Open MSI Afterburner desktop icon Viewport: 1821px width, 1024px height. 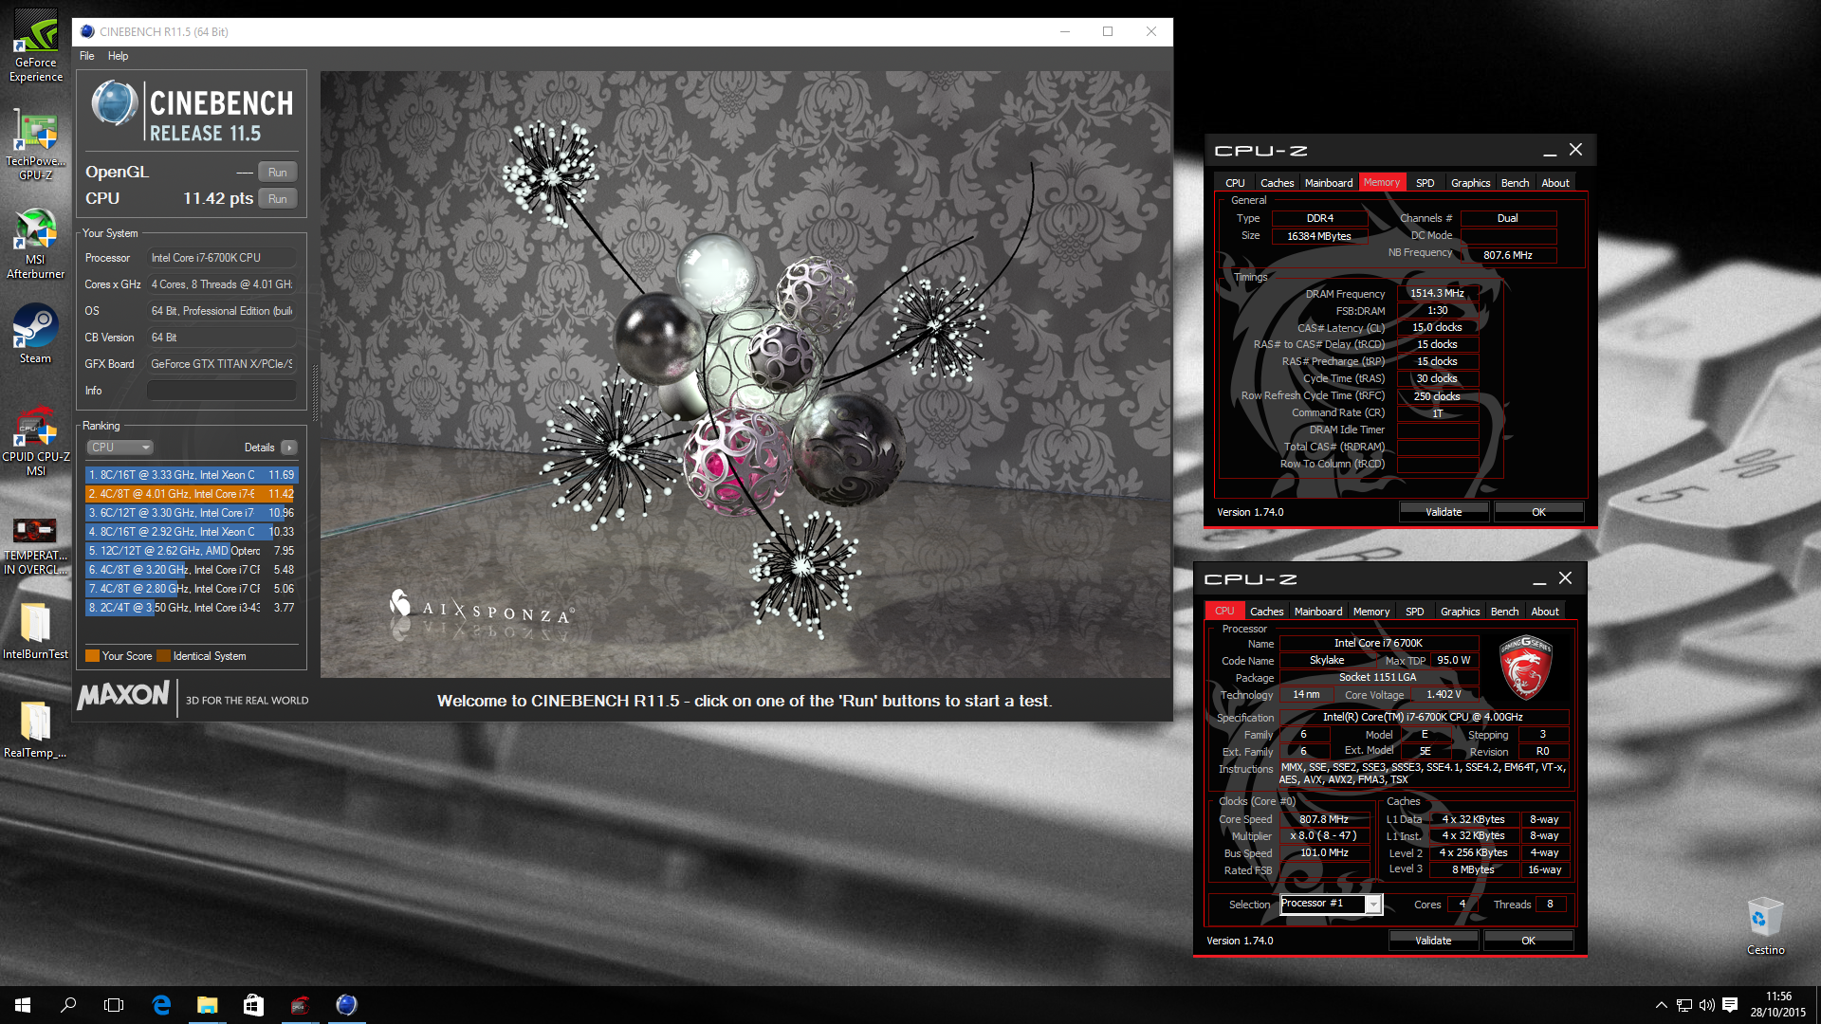[36, 244]
